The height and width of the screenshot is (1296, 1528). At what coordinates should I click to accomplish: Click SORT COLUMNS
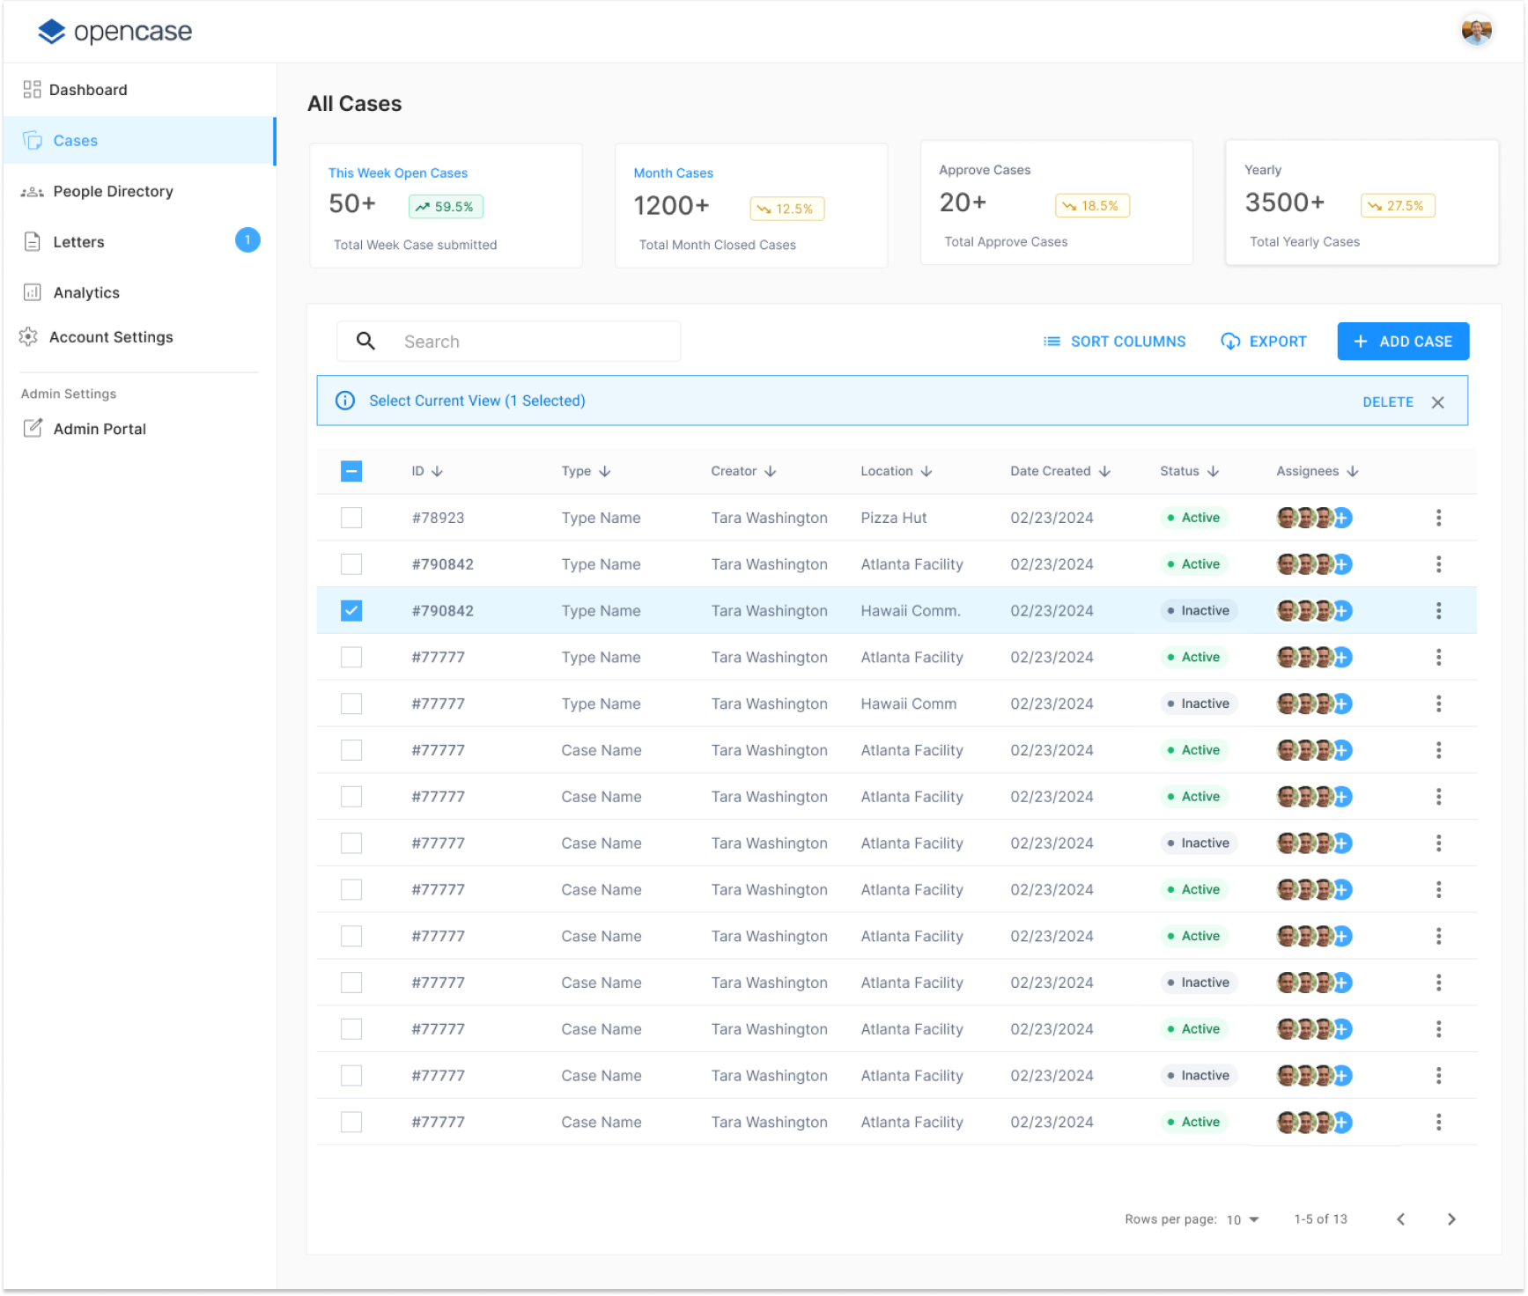point(1114,342)
